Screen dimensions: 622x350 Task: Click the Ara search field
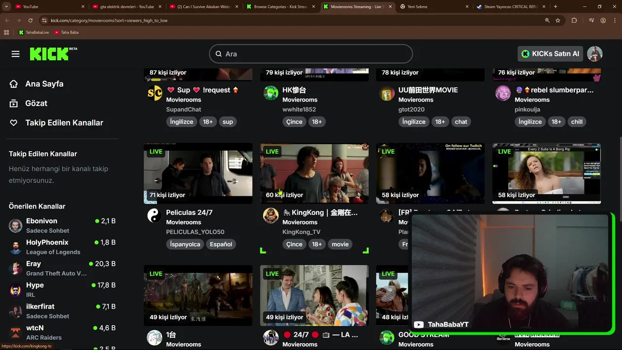(x=311, y=54)
